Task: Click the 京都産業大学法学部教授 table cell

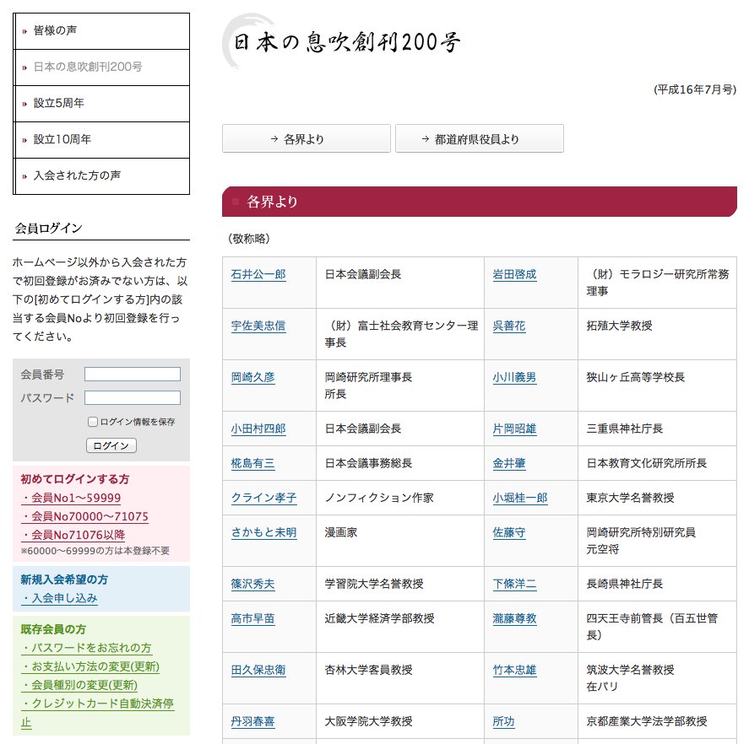Action: coord(657,721)
